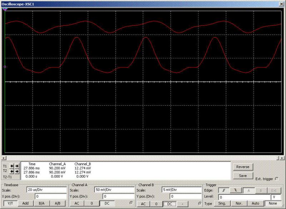This screenshot has width=286, height=209.
Task: Click the Time column header
Action: pyautogui.click(x=32, y=164)
